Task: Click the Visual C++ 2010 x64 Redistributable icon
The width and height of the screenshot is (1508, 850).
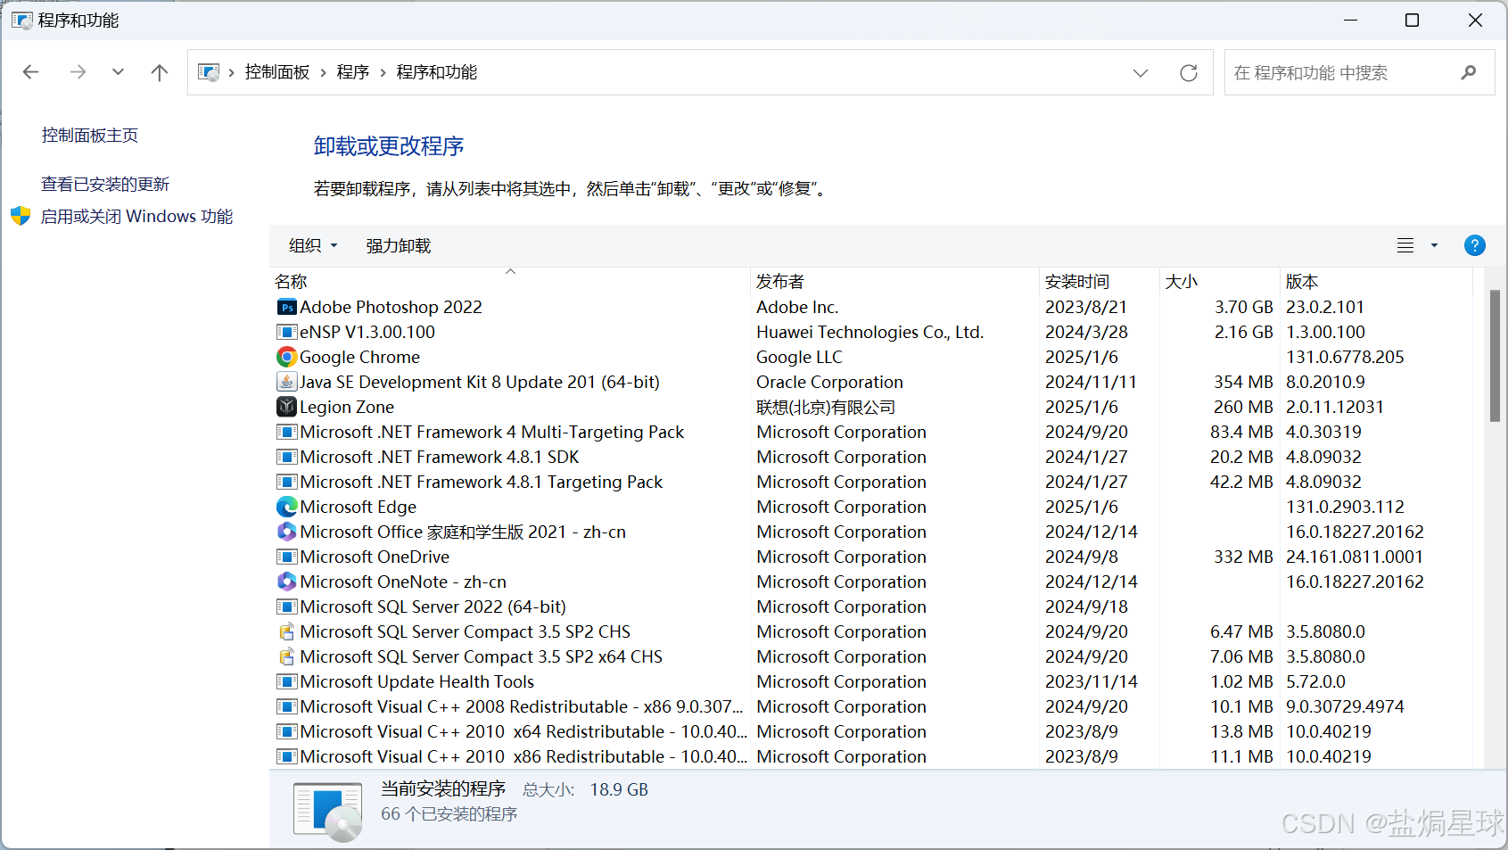Action: (x=286, y=732)
